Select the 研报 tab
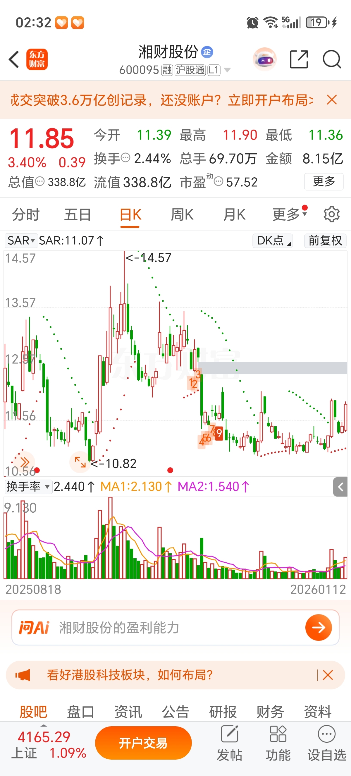The height and width of the screenshot is (776, 351). [x=223, y=712]
